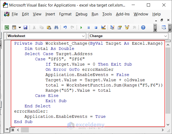
Task: Save the workbook with the floppy disk icon
Action: click(x=25, y=27)
